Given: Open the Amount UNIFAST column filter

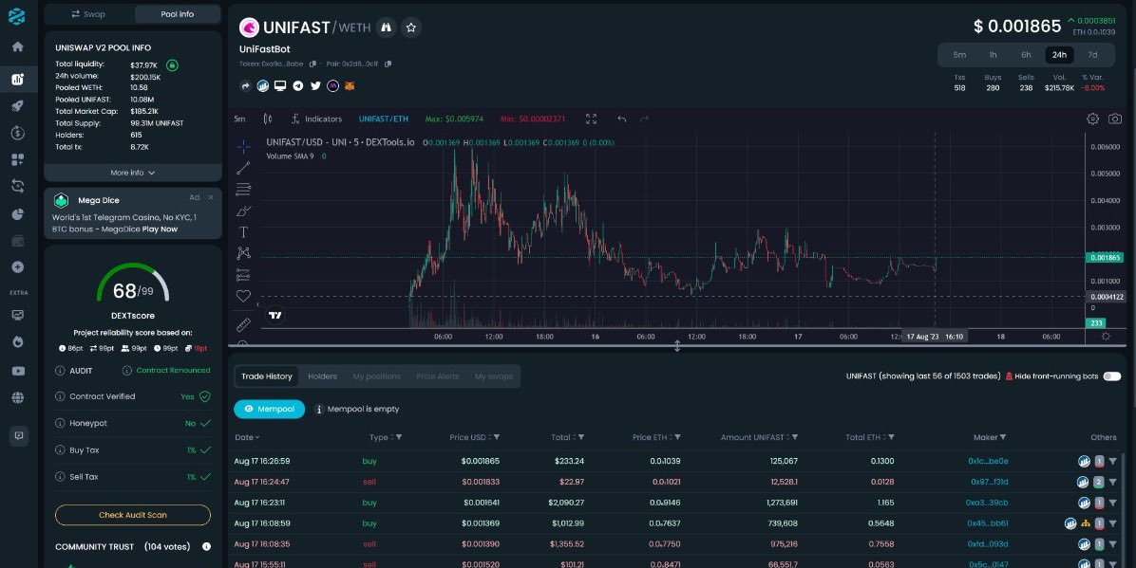Looking at the screenshot, I should (795, 437).
